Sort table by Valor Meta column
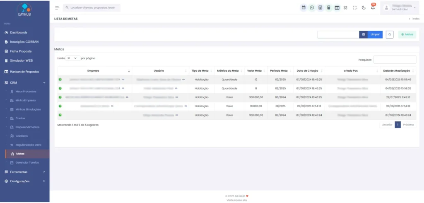 [x=256, y=71]
